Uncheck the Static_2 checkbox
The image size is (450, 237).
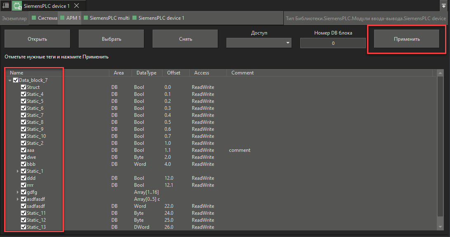click(24, 143)
